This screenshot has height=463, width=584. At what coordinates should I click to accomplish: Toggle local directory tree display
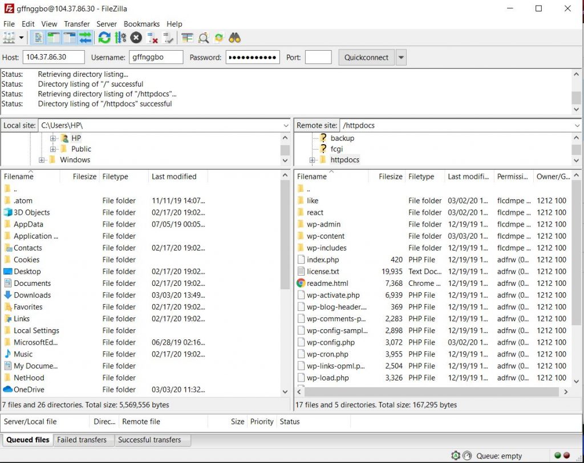tap(54, 38)
